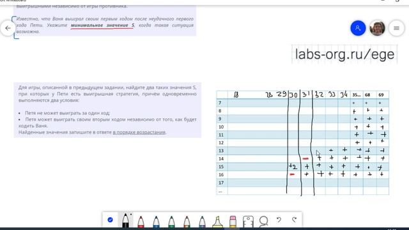
Task: Click the labs-org.ru/ege text box
Action: pyautogui.click(x=344, y=54)
